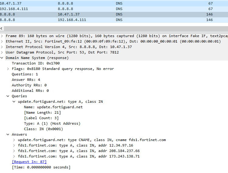The image size is (228, 173).
Task: Select the [Label Count: 3] field
Action: coord(41,118)
